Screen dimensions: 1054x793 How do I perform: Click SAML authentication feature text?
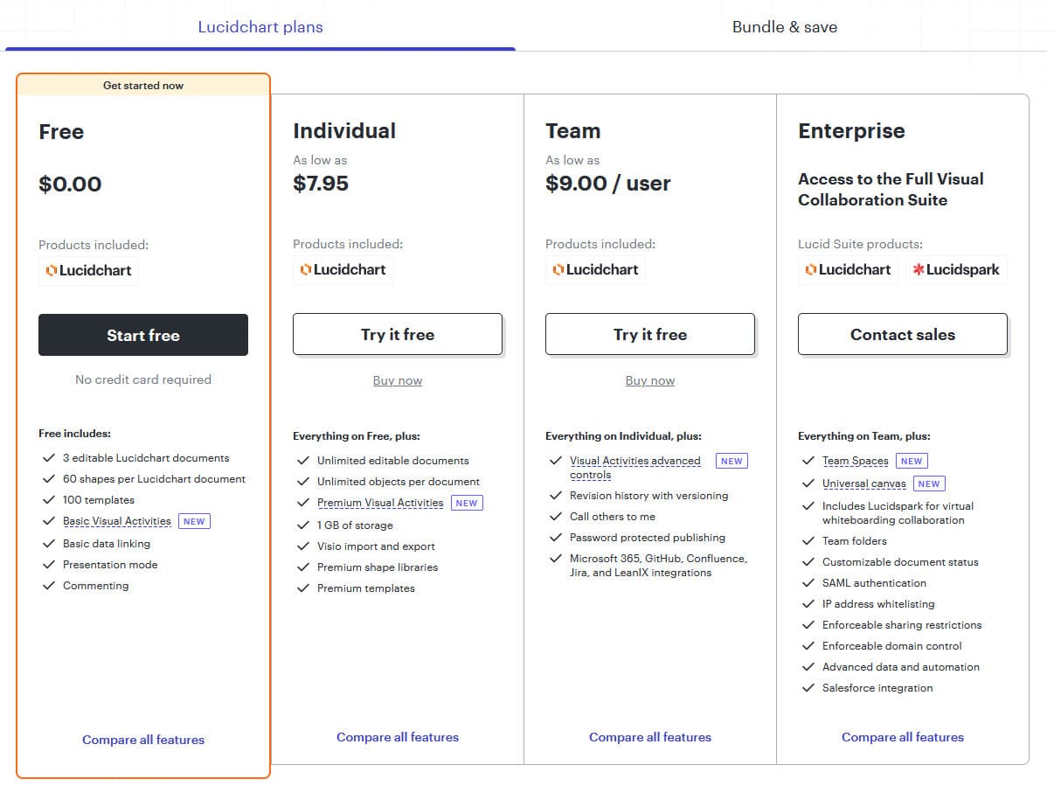pyautogui.click(x=874, y=583)
